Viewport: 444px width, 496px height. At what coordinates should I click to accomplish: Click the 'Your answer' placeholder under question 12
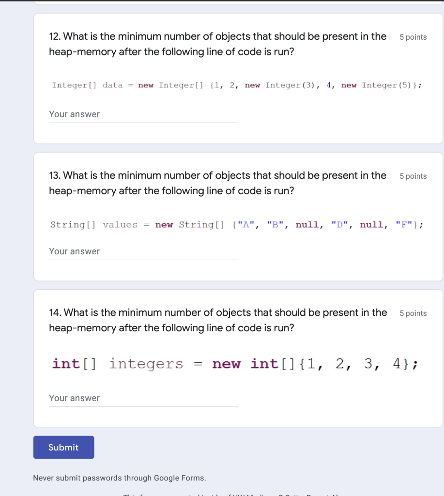(74, 114)
